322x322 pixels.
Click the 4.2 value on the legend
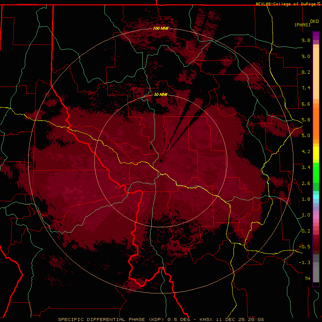[x=306, y=152]
